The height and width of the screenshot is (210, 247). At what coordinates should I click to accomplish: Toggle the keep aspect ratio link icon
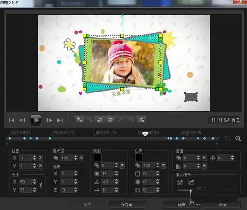pos(40,185)
